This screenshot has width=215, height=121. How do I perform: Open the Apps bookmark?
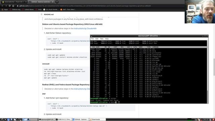tap(5, 9)
